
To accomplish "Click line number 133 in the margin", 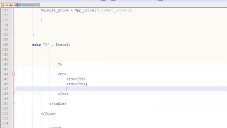I will tap(5, 20).
